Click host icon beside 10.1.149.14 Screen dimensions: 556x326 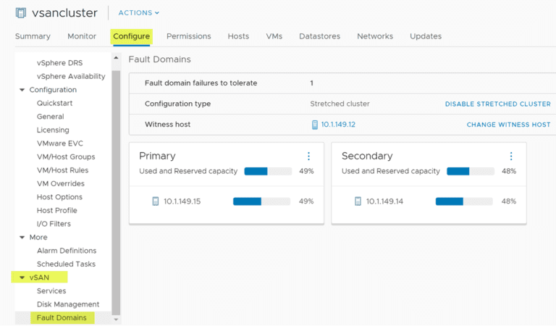coord(358,201)
